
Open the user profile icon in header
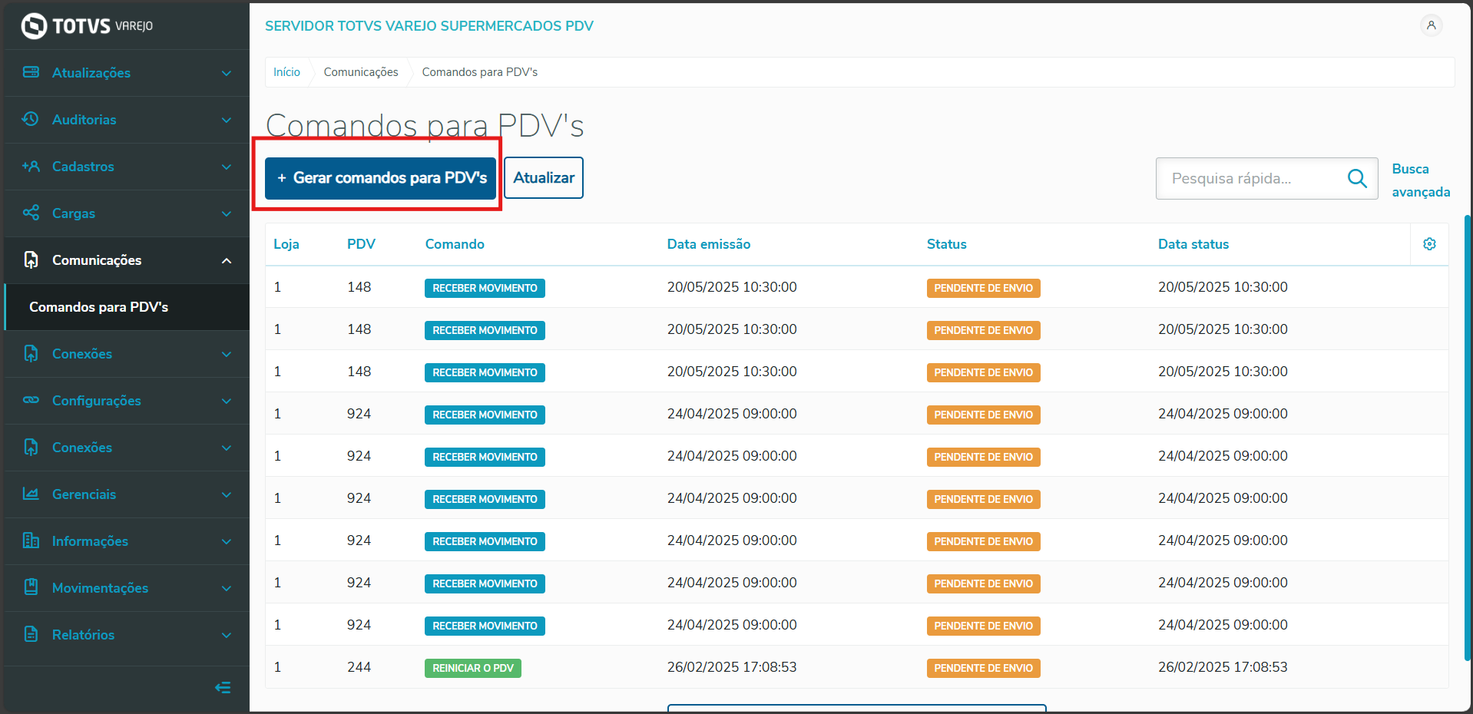point(1431,25)
